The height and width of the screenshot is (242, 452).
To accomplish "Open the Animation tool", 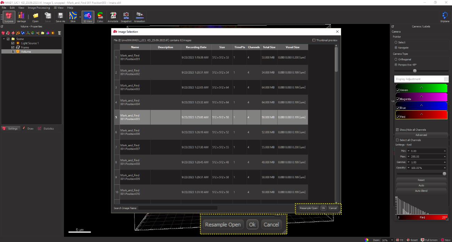I will pyautogui.click(x=139, y=17).
